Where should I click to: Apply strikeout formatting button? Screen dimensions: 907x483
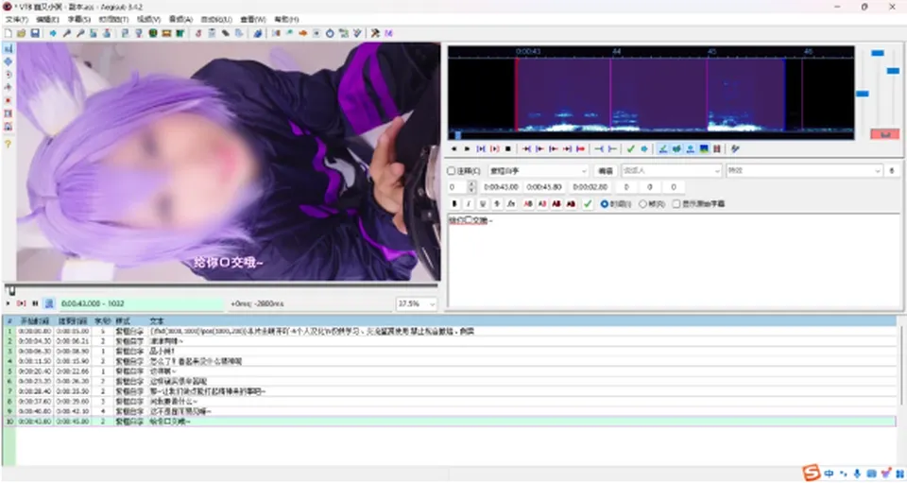click(497, 203)
